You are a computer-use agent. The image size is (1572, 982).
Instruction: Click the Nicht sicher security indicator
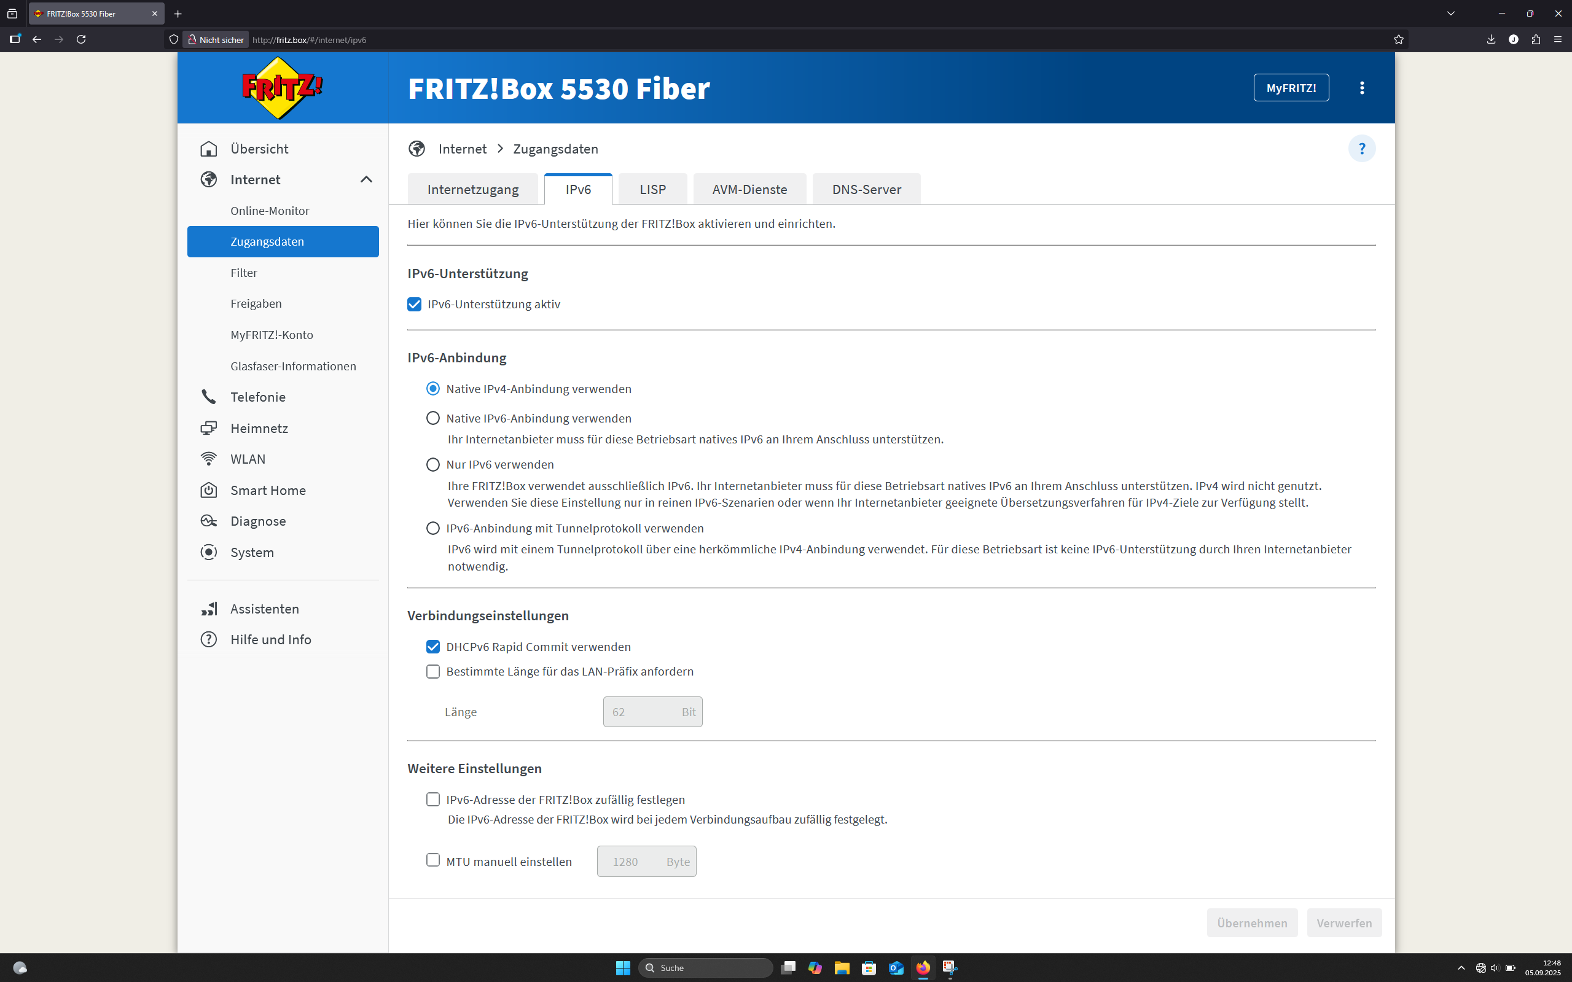216,40
